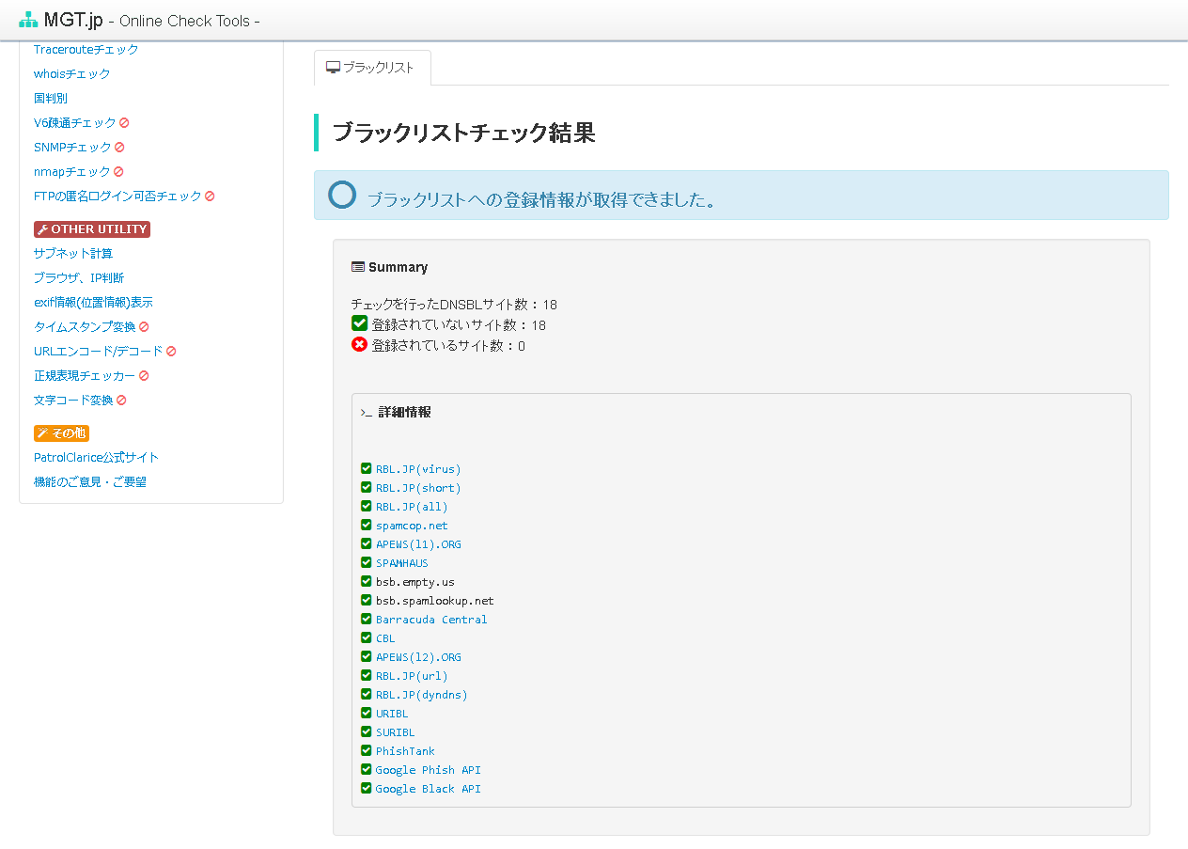Open the whoisチェック sidebar item
1188x849 pixels.
click(x=71, y=73)
